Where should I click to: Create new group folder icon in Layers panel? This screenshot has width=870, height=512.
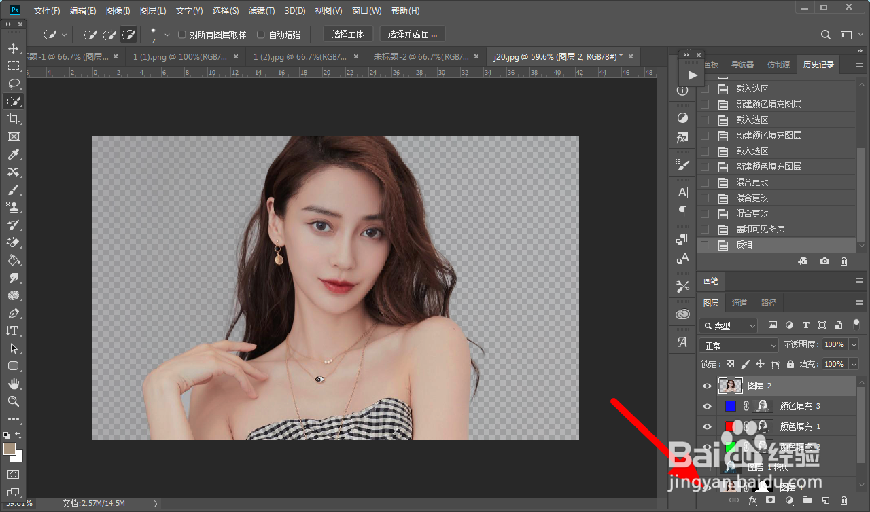pyautogui.click(x=807, y=500)
